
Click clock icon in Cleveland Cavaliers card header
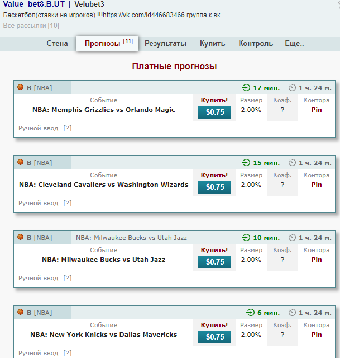coord(292,163)
